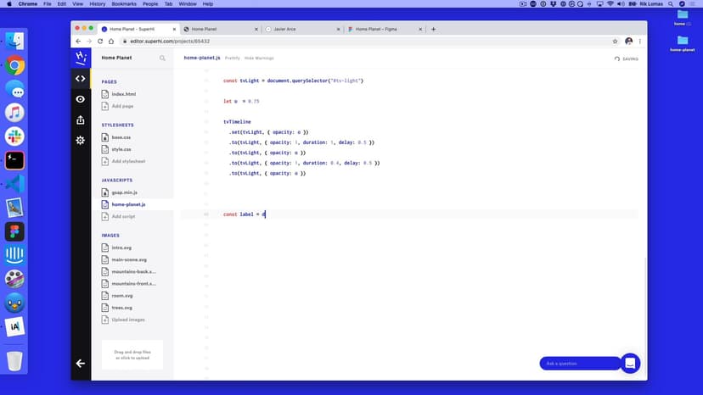Open the code editor view icon

80,79
